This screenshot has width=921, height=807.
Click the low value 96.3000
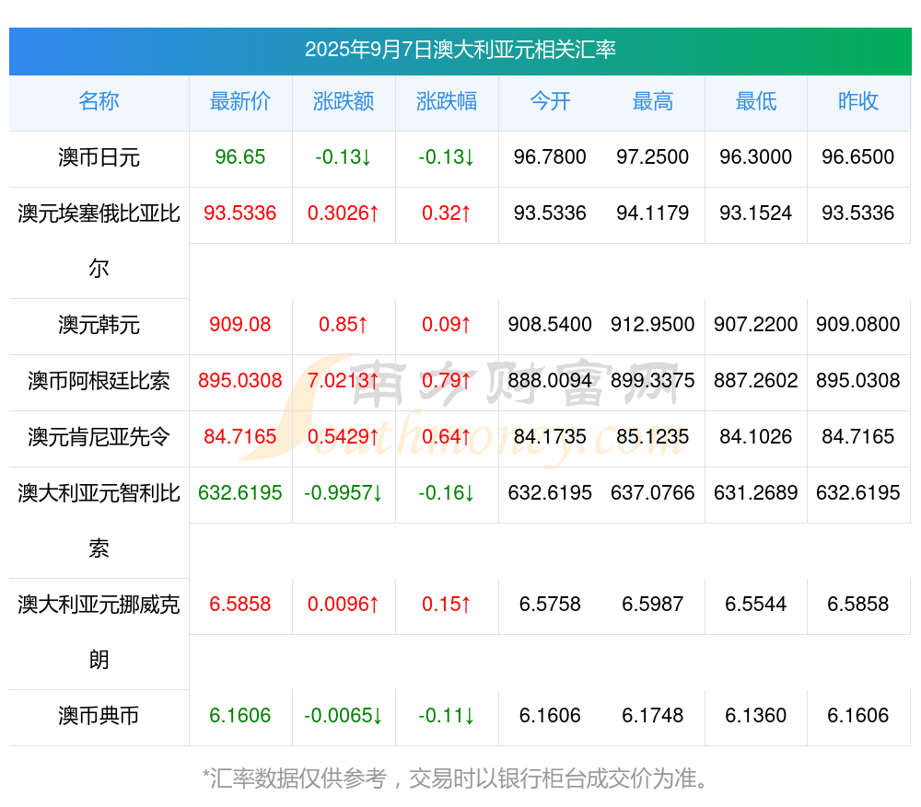pos(756,157)
